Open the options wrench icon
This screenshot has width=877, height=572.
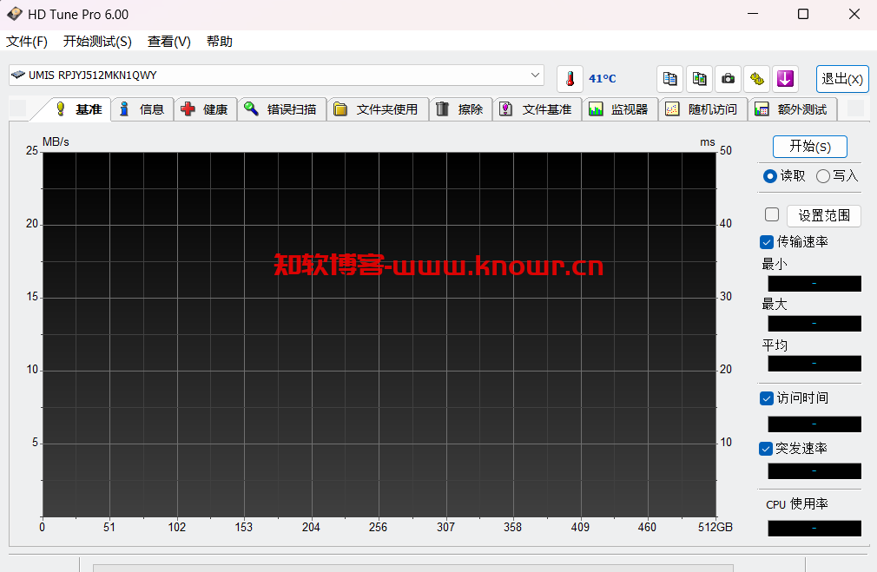[757, 79]
